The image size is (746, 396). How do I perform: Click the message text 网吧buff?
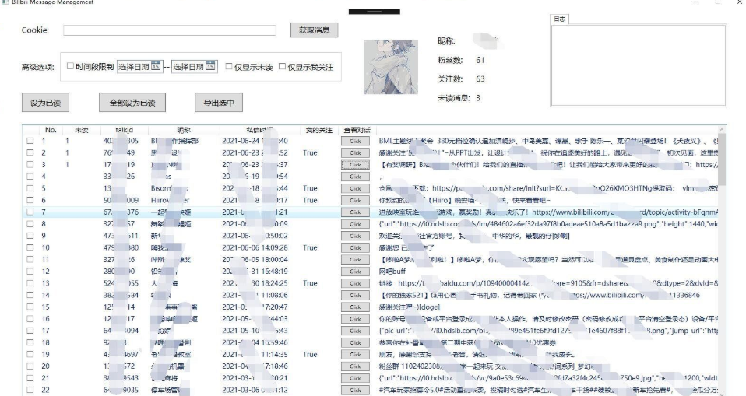pyautogui.click(x=392, y=272)
